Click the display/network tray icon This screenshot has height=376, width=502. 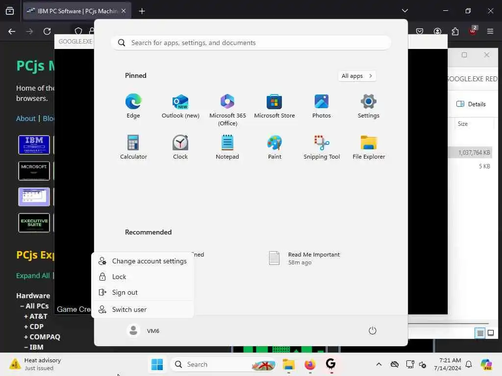410,364
